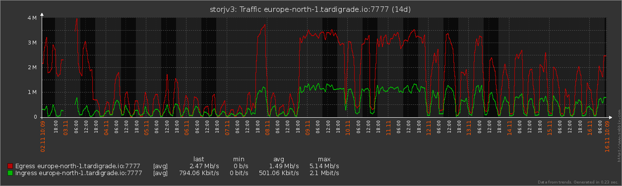
Task: Select the Egress max value 5.14 Mb/s
Action: 324,166
